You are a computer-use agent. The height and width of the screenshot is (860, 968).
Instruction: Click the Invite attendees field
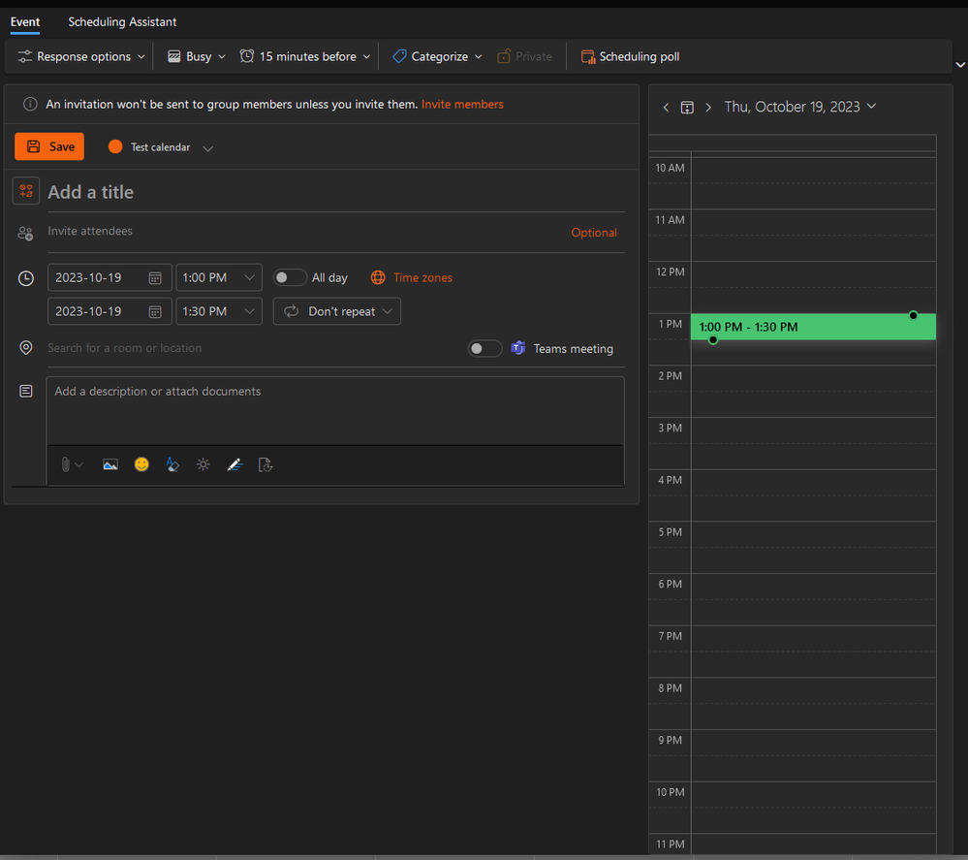point(307,231)
